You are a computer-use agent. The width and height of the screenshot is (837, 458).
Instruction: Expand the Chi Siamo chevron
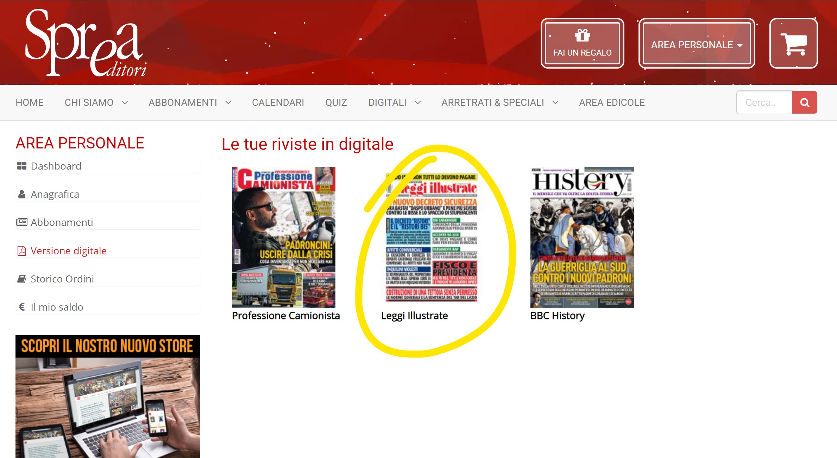point(125,103)
